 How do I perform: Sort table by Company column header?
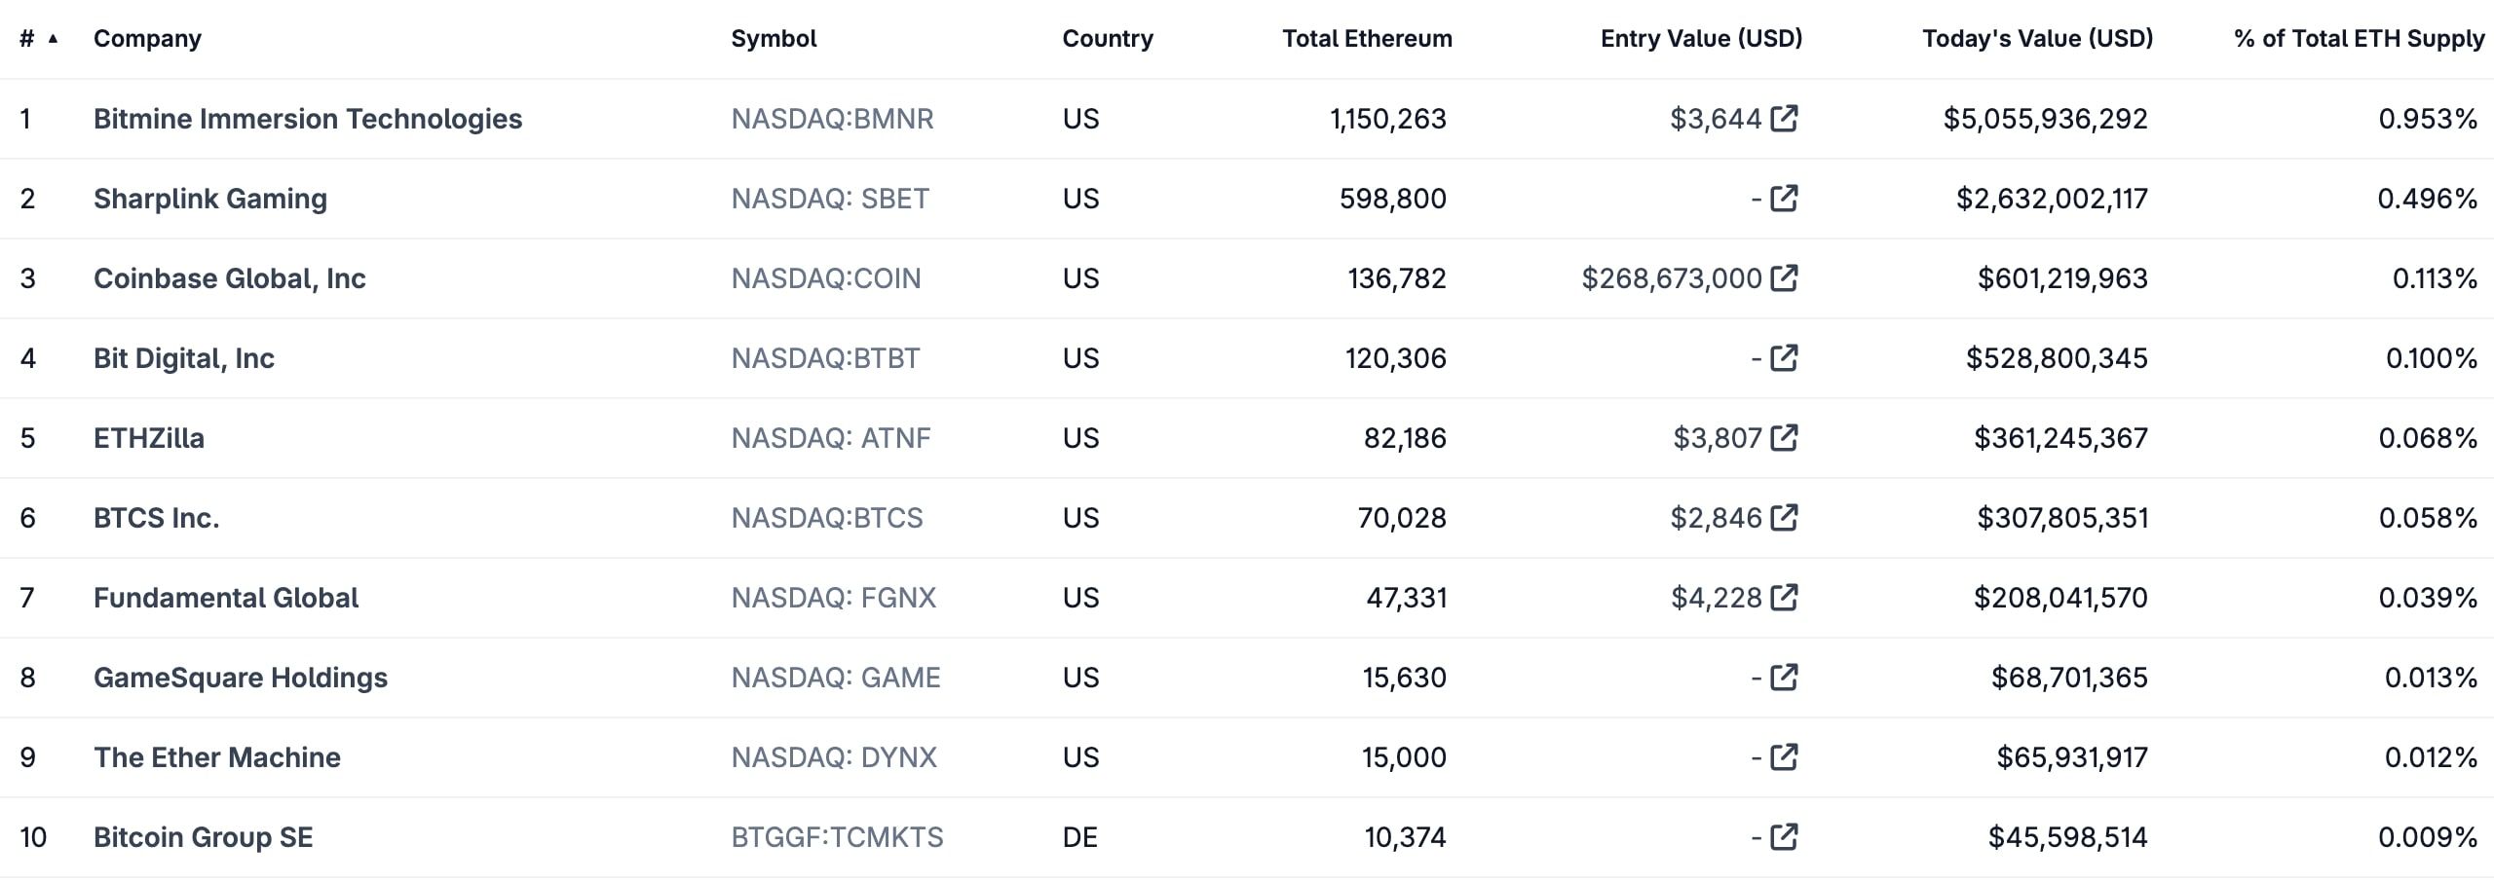pyautogui.click(x=147, y=39)
